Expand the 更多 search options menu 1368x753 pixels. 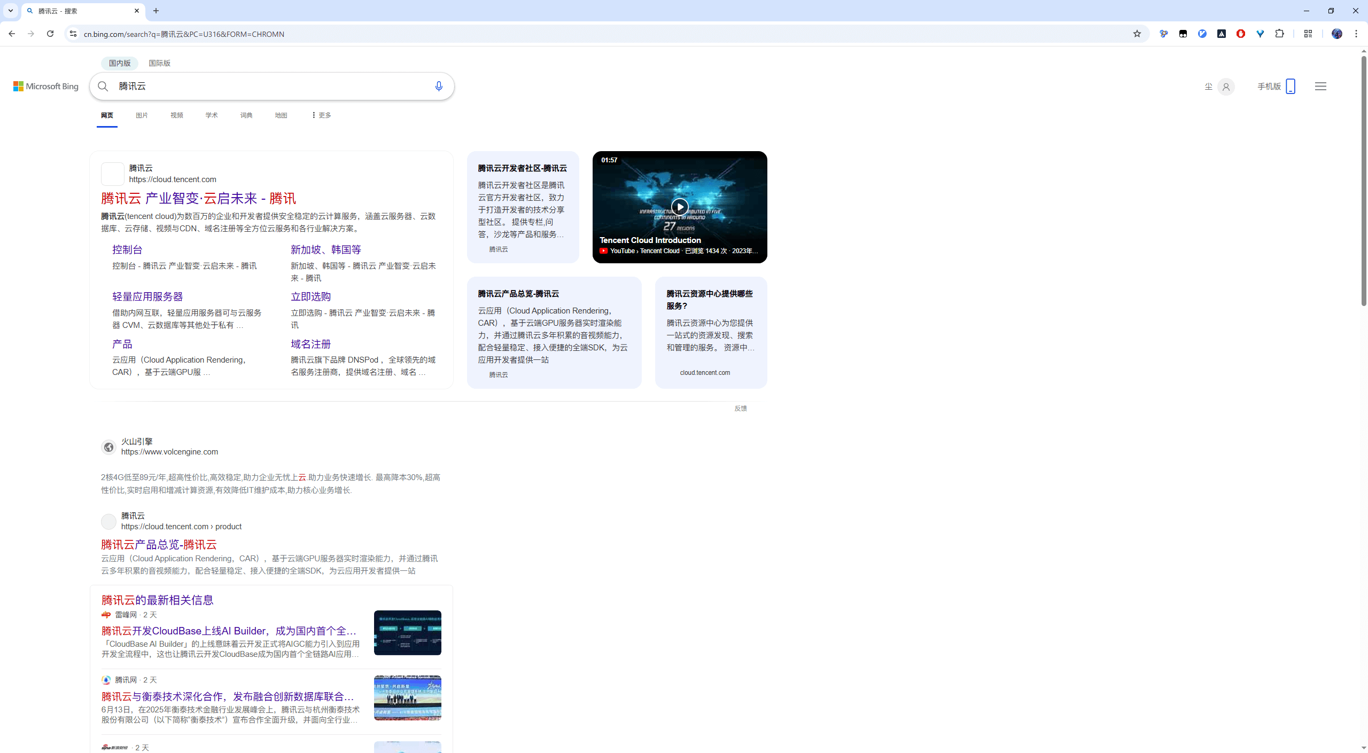tap(321, 115)
